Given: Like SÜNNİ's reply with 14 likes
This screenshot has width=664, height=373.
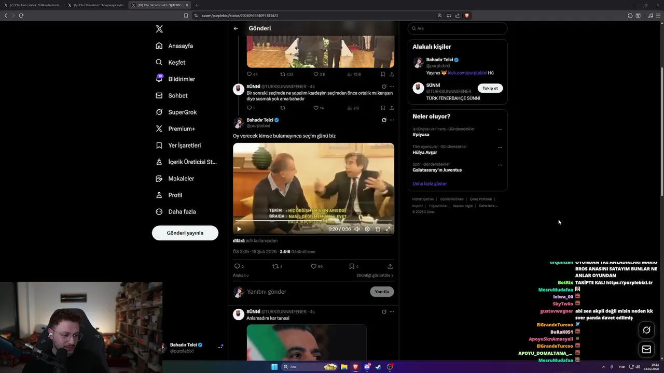Looking at the screenshot, I should click(318, 108).
